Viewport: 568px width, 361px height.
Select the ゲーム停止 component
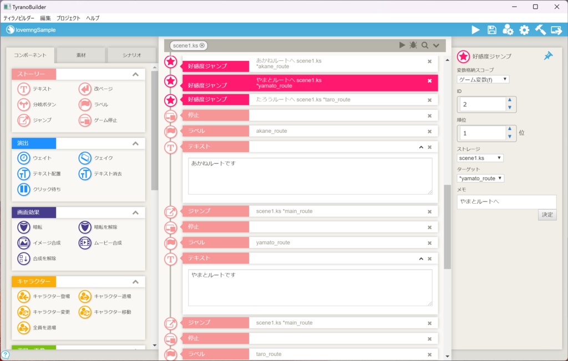click(98, 120)
